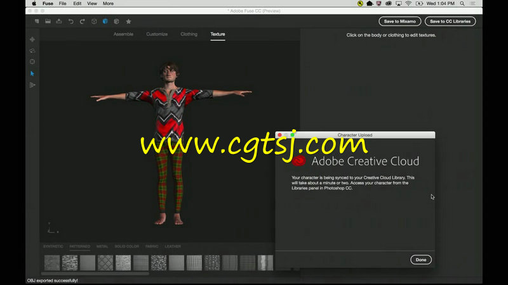
Task: Select the diamond lattice texture thumbnail
Action: (105, 263)
